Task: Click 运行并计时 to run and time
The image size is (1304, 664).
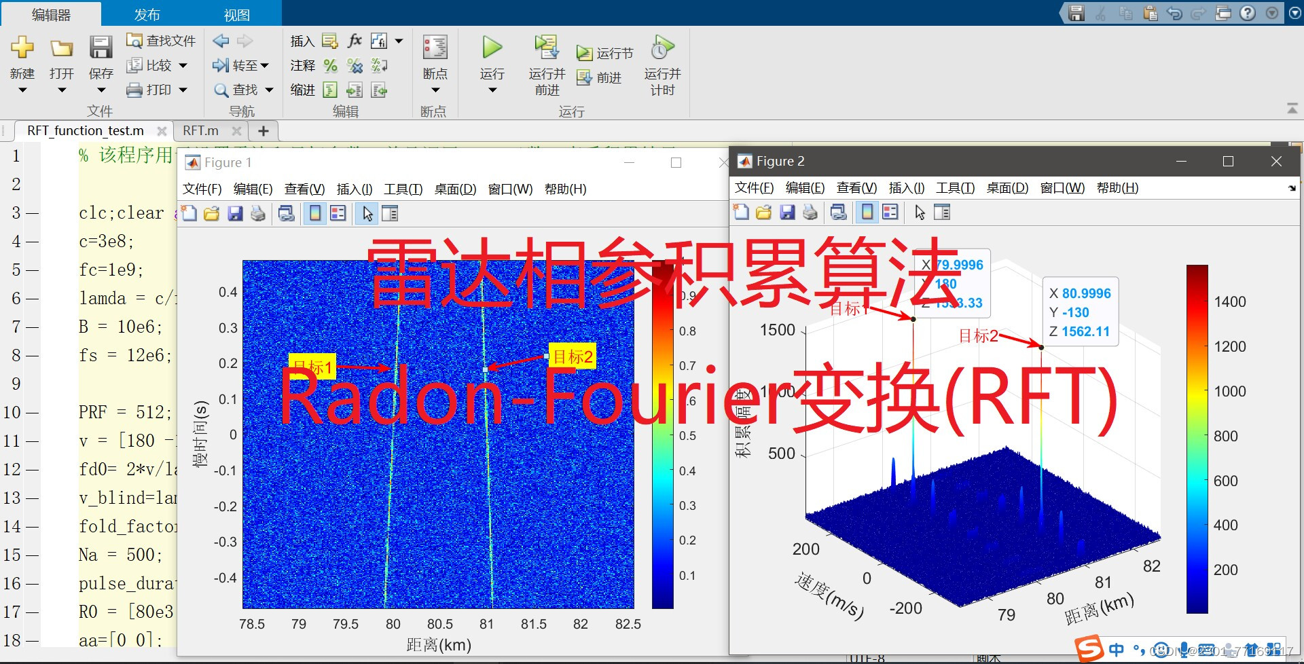Action: click(x=662, y=64)
